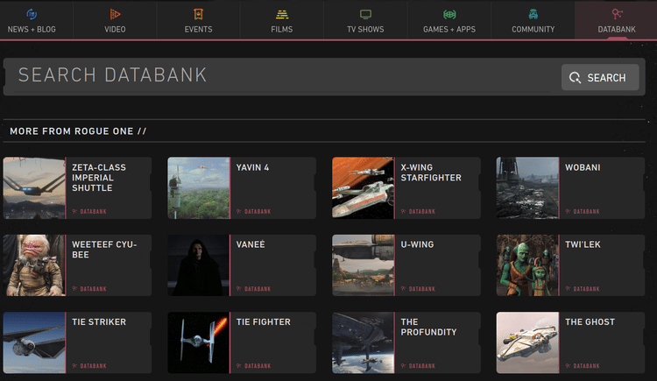Click DATABANK label under Zeta-Class Imperial Shuttle
This screenshot has width=657, height=381.
[x=93, y=212]
